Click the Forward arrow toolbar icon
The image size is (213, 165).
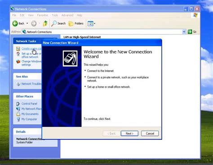tap(34, 23)
